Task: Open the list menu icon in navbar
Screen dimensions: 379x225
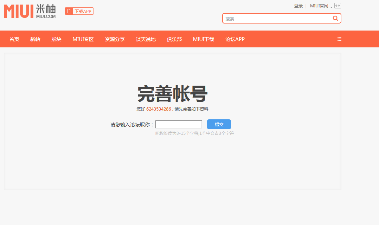Action: tap(339, 39)
